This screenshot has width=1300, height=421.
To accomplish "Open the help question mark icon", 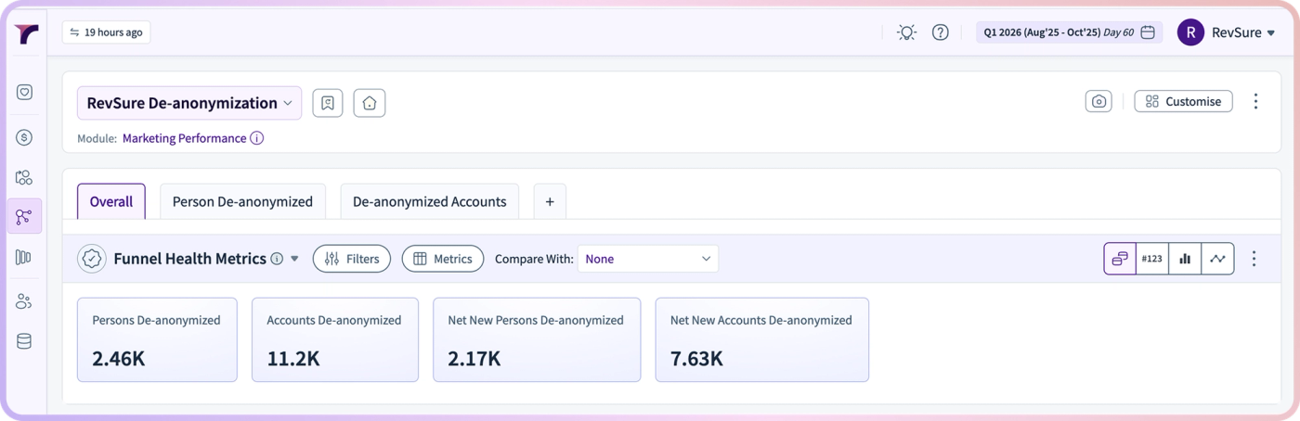I will click(x=941, y=32).
